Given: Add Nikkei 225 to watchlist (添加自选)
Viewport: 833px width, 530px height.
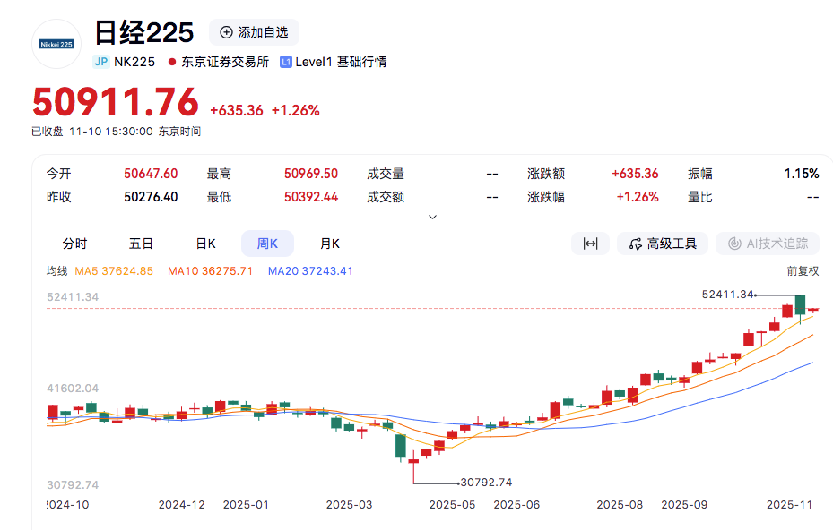Looking at the screenshot, I should pyautogui.click(x=254, y=32).
